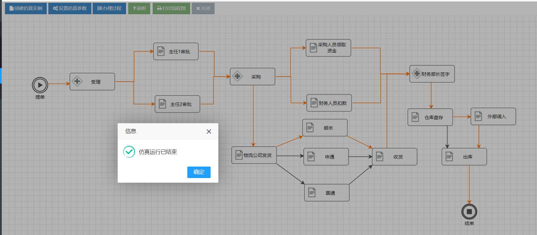Select the 主任2审批 node label

[x=181, y=104]
